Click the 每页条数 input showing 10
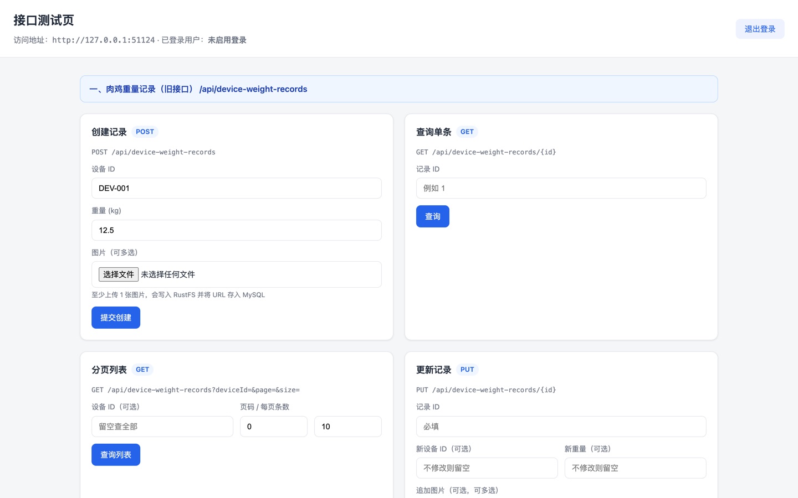798x498 pixels. 348,427
